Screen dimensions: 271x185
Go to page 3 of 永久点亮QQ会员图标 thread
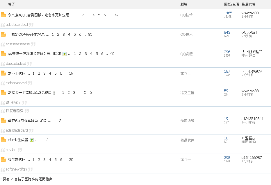point(88,15)
